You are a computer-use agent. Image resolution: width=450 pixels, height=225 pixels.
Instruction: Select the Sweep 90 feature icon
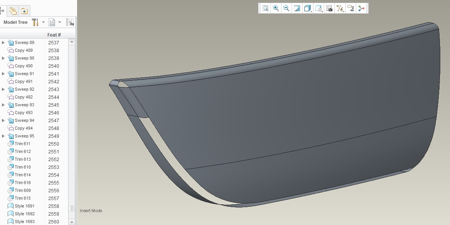(11, 58)
